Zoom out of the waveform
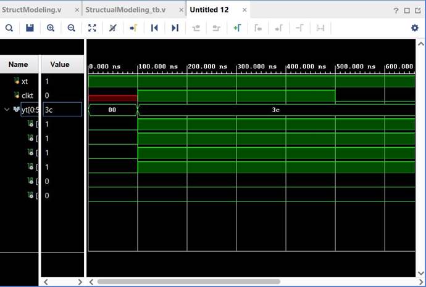 coord(71,28)
